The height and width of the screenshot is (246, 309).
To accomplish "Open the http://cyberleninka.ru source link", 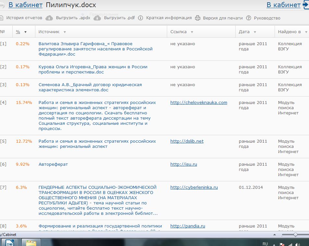I will (194, 187).
